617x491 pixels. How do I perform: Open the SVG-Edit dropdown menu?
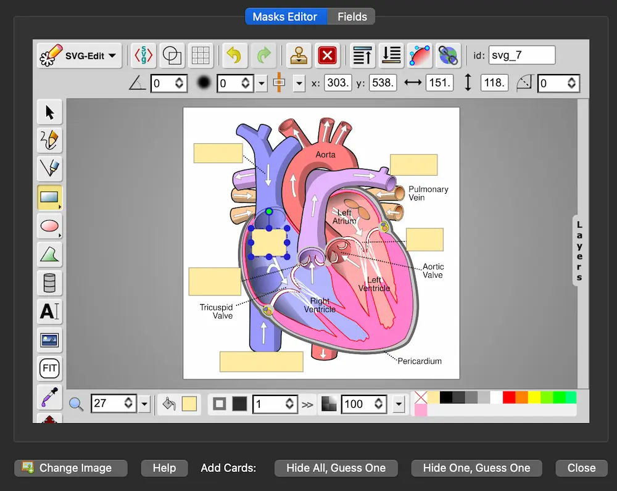pyautogui.click(x=79, y=56)
